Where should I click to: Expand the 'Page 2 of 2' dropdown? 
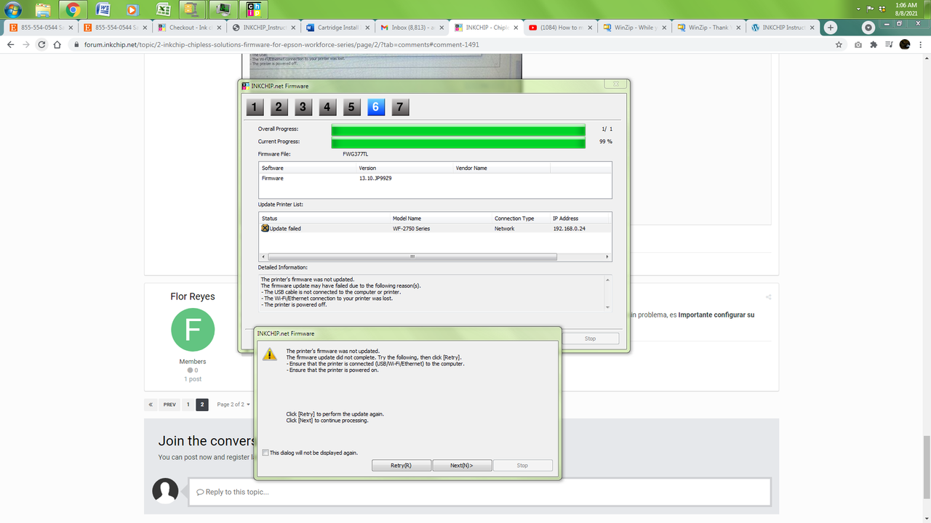pos(233,405)
